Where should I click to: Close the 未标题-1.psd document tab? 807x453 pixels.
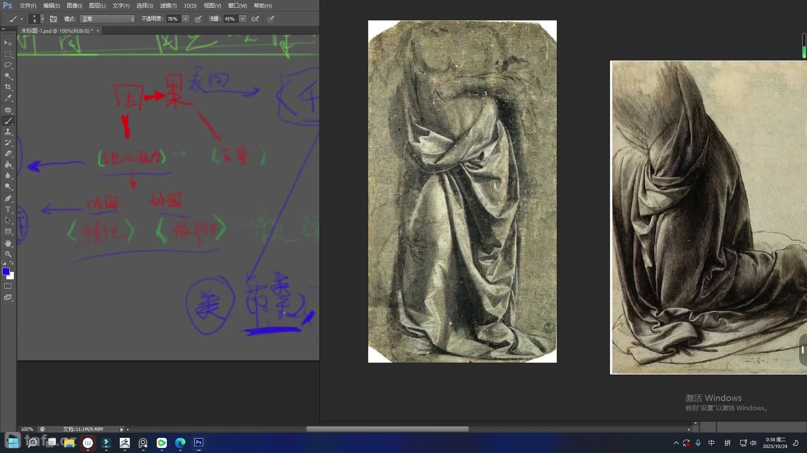[98, 31]
